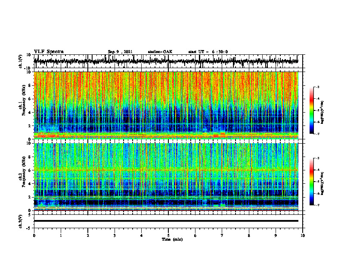
Task: Click the "-3" label on ch.1 colorbar
Action: (x=317, y=87)
